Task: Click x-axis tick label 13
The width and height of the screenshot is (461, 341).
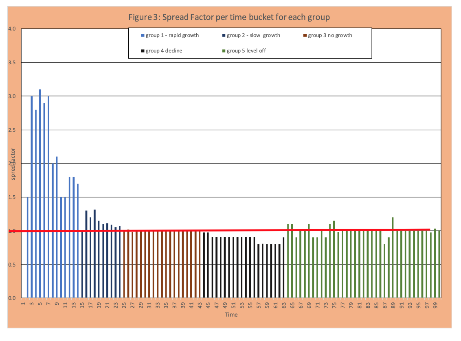Action: [x=73, y=305]
